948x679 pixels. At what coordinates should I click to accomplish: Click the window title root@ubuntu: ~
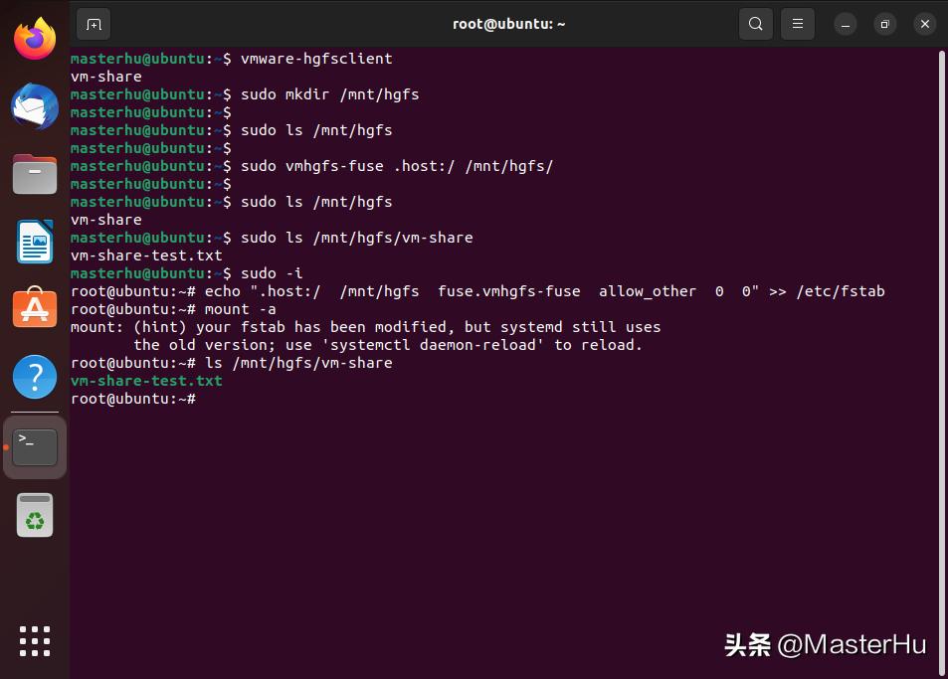509,23
